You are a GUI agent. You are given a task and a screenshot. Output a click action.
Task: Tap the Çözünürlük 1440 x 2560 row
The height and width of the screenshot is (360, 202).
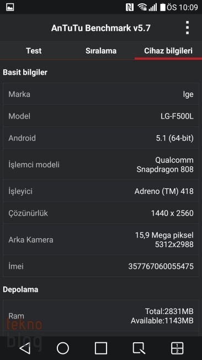[101, 213]
